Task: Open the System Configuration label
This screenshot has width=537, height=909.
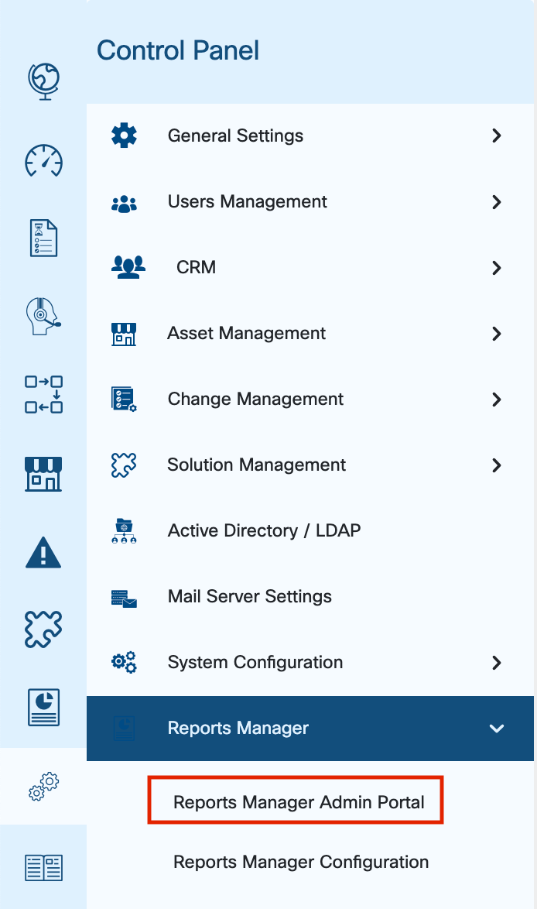Action: [255, 662]
